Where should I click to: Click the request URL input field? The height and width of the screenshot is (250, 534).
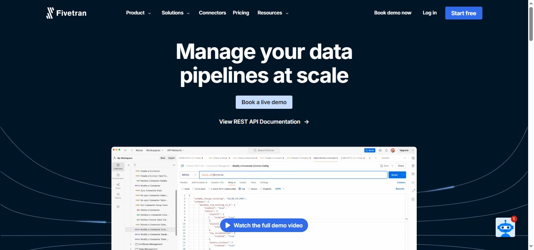293,175
